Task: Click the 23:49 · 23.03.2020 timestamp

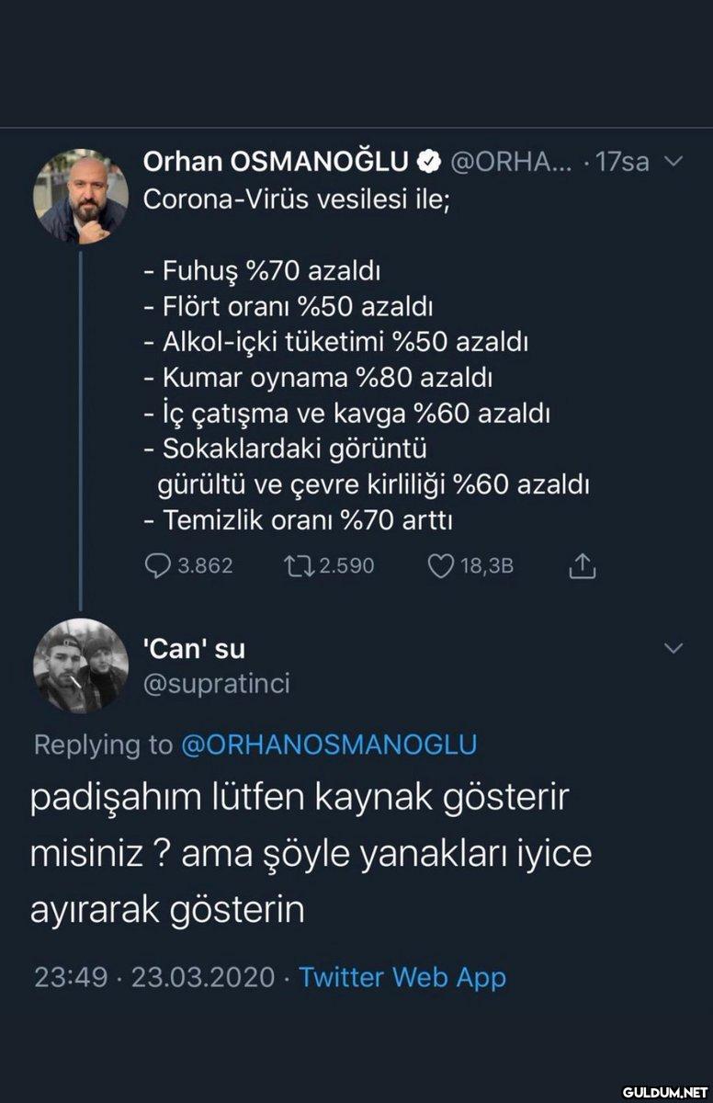Action: click(x=154, y=976)
